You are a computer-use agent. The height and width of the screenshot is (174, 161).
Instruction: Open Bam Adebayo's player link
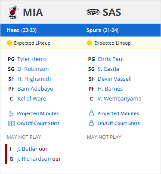[x=35, y=89]
